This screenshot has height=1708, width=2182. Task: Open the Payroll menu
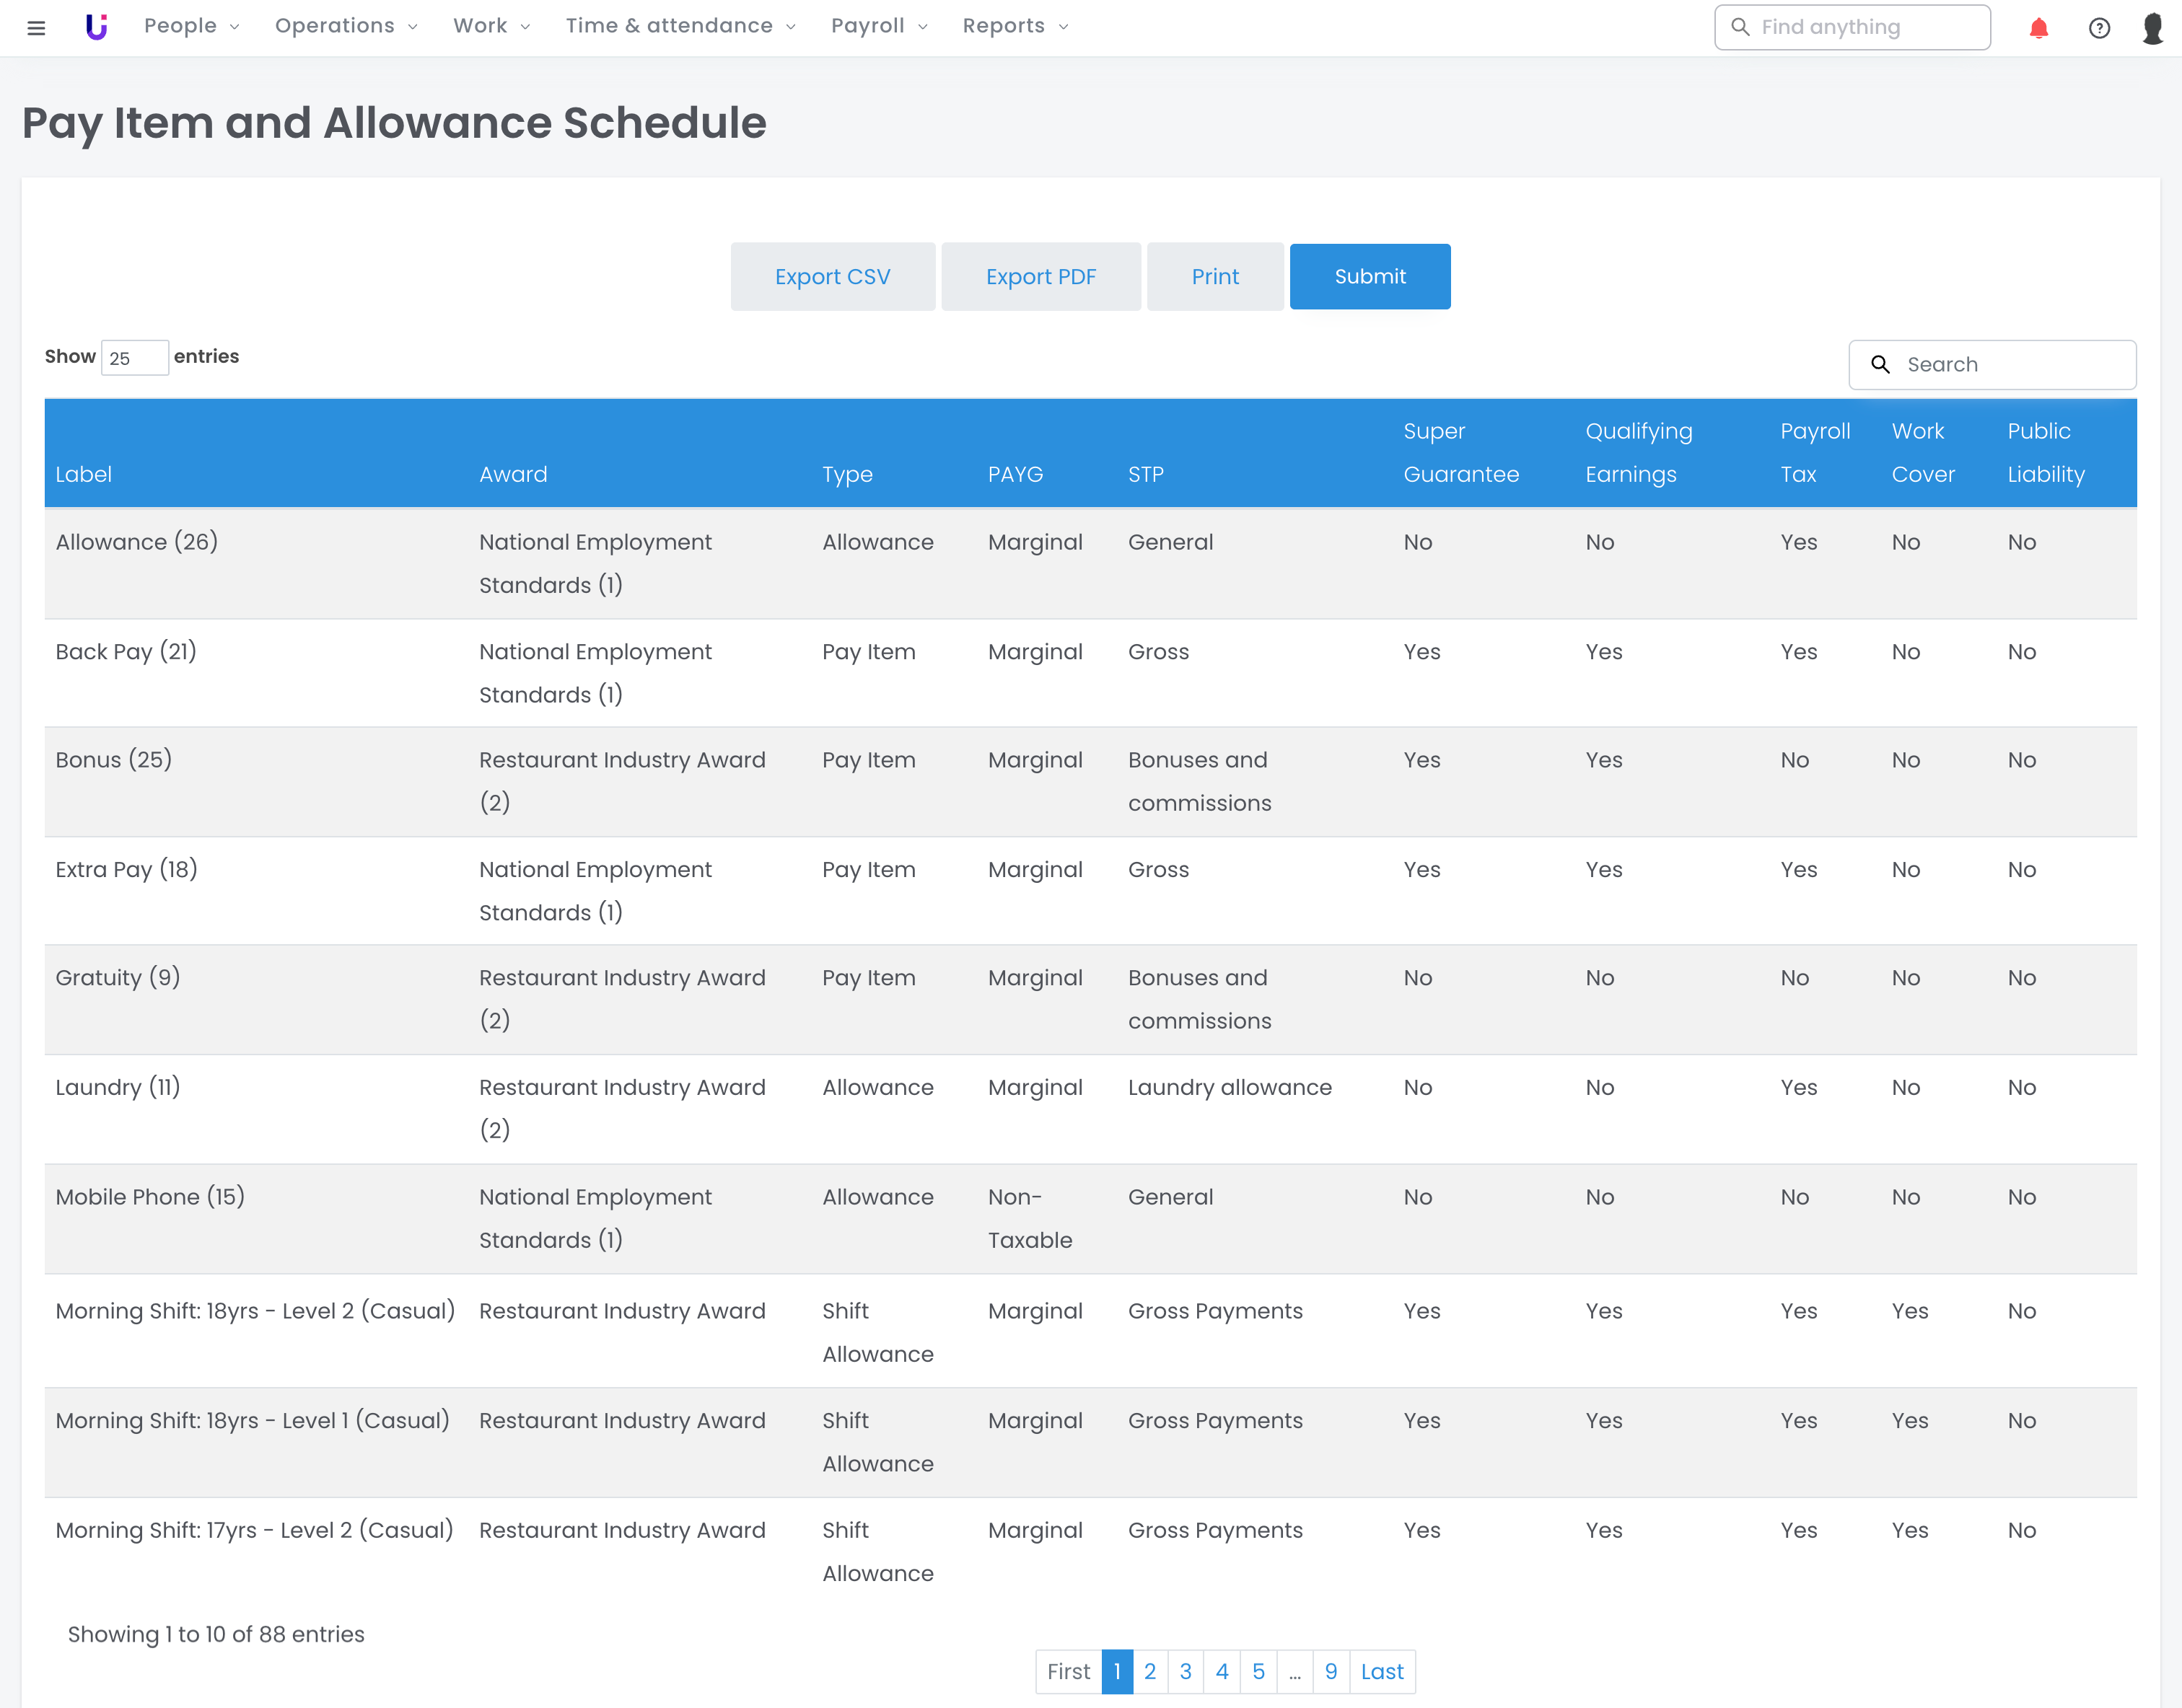tap(878, 26)
